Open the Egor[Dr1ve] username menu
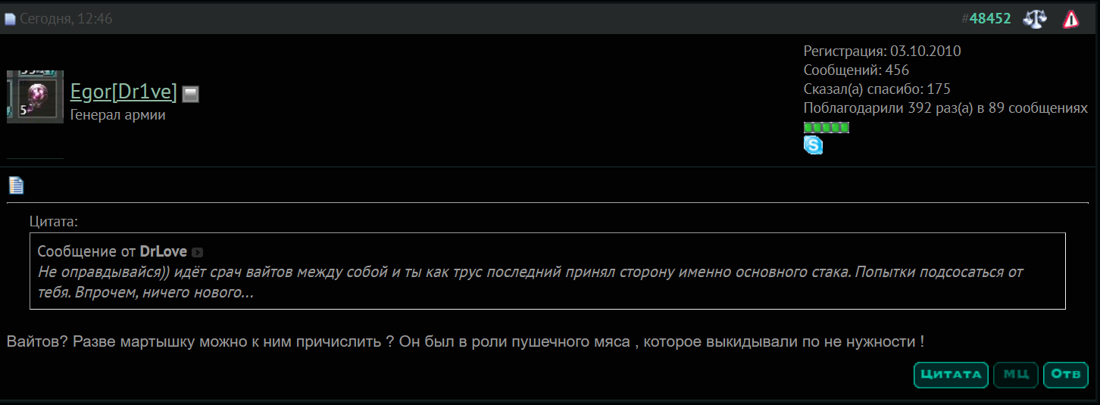Screen dimensions: 1100x405 [123, 92]
